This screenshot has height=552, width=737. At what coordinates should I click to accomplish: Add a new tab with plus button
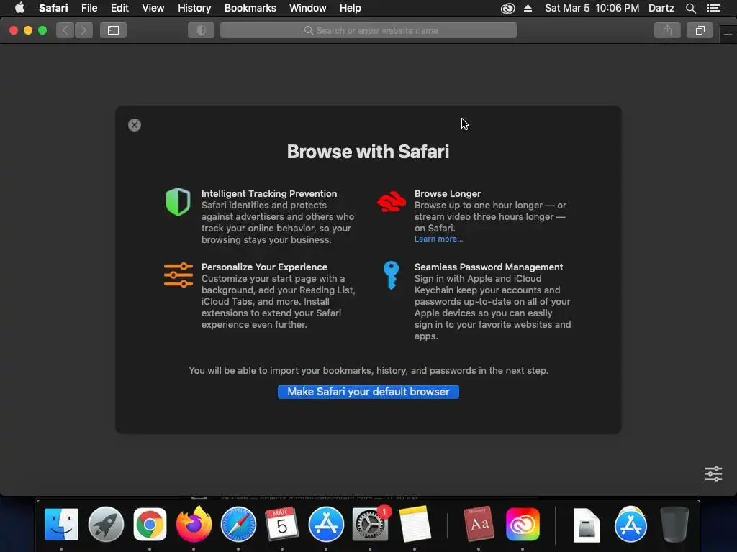pos(728,34)
